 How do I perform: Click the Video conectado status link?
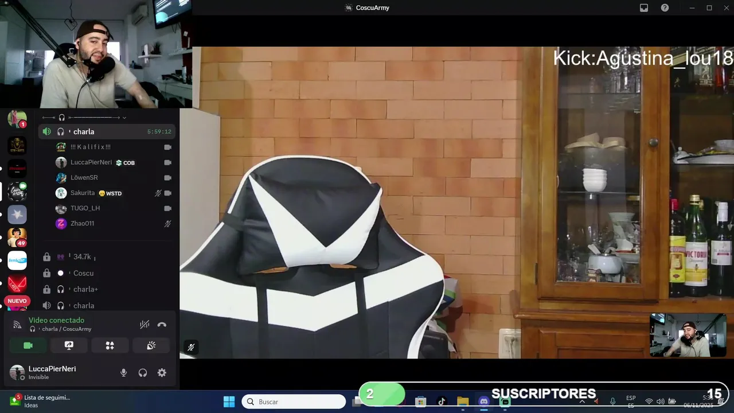(56, 320)
